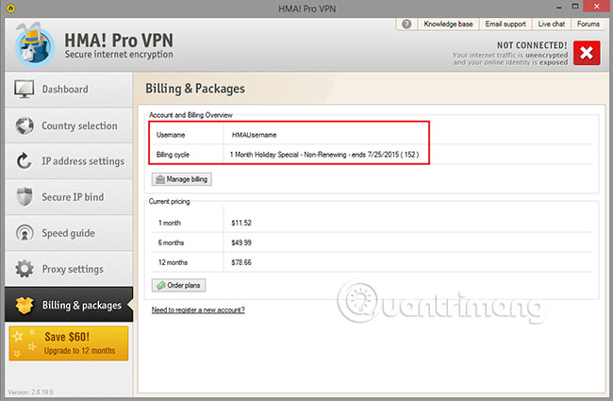Click the Secure IP bind shield icon

point(24,197)
